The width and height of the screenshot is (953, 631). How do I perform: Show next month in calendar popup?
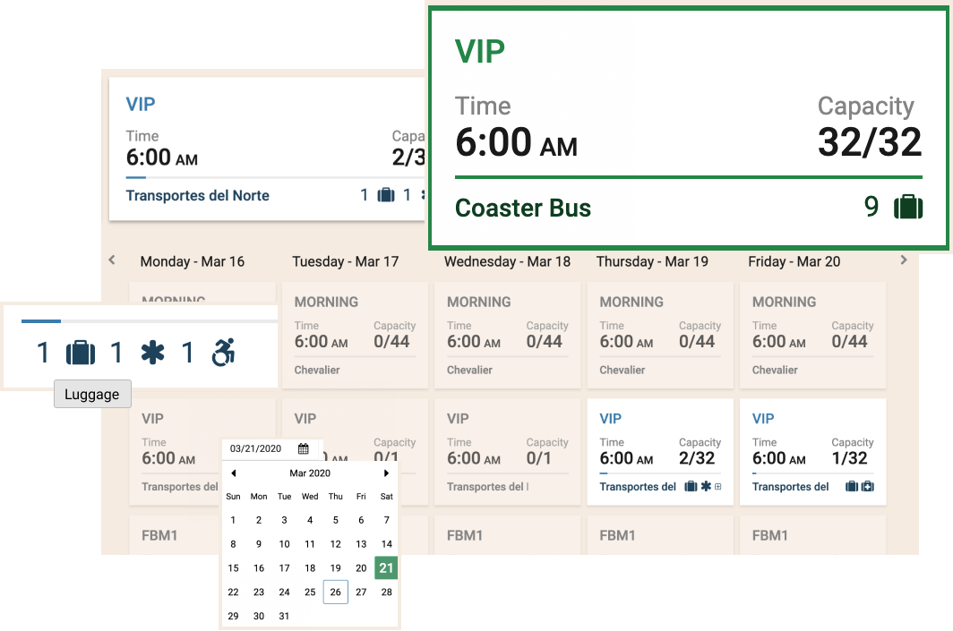(x=386, y=473)
